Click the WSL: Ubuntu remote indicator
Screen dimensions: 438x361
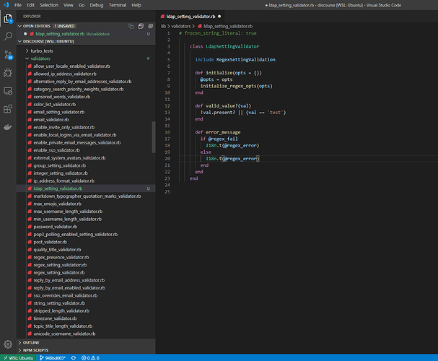click(18, 358)
